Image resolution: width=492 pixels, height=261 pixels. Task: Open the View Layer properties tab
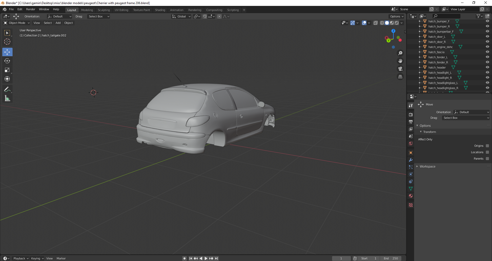411,129
